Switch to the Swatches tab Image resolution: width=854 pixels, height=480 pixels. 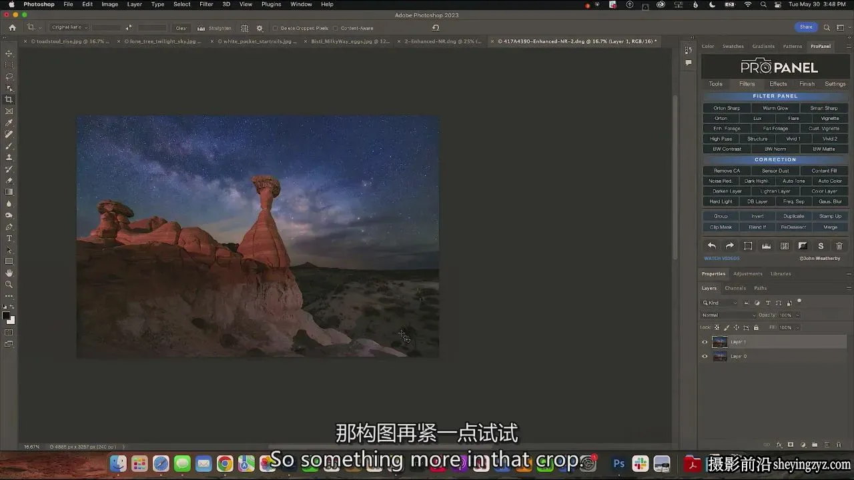[x=733, y=46]
